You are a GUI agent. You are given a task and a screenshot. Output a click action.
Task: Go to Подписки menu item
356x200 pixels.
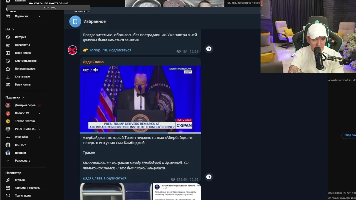pyautogui.click(x=21, y=16)
